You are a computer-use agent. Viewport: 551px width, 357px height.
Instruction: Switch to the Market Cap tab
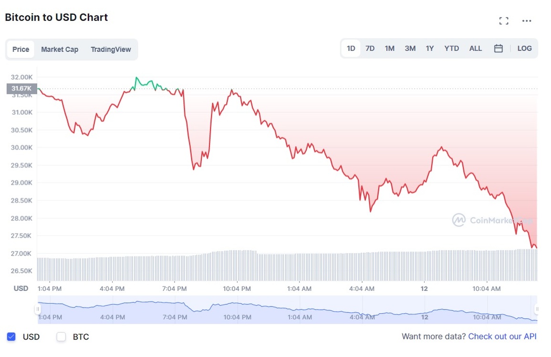tap(59, 50)
